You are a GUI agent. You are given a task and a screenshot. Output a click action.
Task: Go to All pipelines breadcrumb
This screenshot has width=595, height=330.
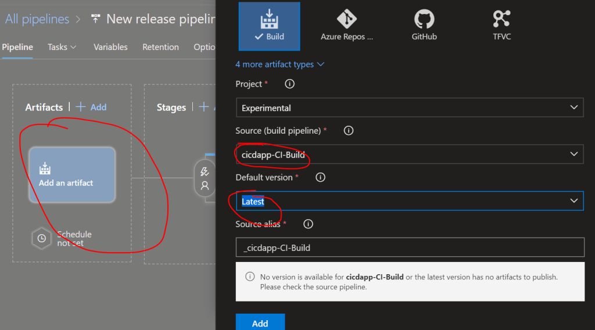coord(36,19)
